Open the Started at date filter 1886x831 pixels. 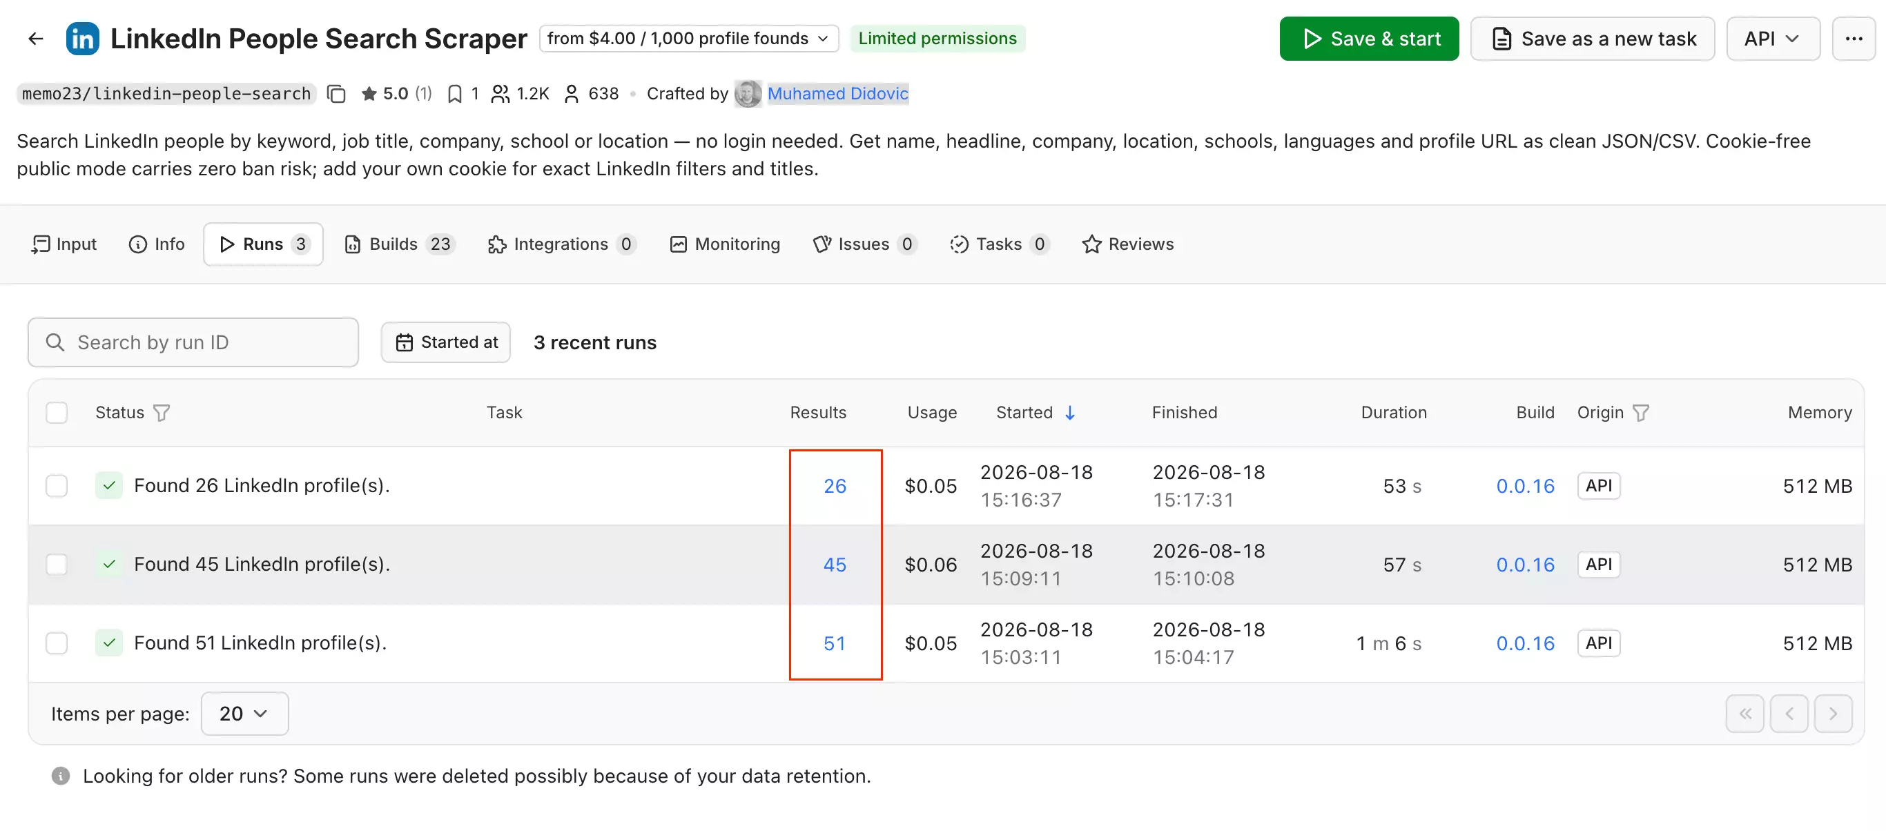pyautogui.click(x=446, y=342)
